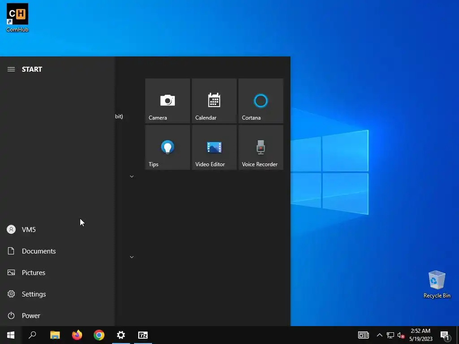
Task: Open File Explorer from taskbar
Action: coord(55,335)
